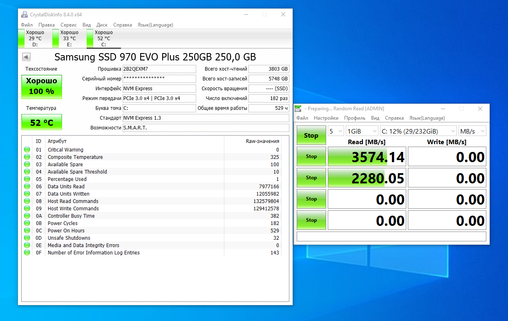Open drive selector showing C: 12%
This screenshot has width=508, height=321.
pyautogui.click(x=418, y=131)
